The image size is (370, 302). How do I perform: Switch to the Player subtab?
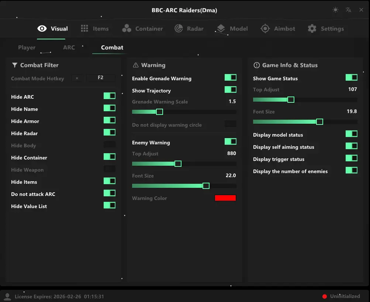click(27, 47)
